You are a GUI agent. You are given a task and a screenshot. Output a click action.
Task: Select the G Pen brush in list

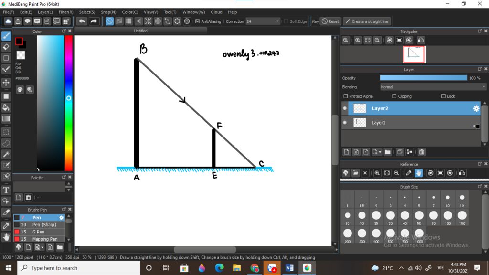pyautogui.click(x=38, y=232)
